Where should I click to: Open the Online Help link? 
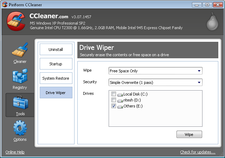tap(15, 152)
